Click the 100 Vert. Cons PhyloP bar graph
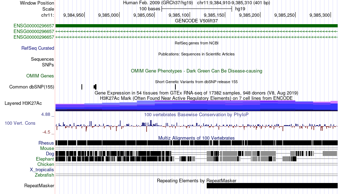The width and height of the screenshot is (338, 194). click(x=196, y=125)
